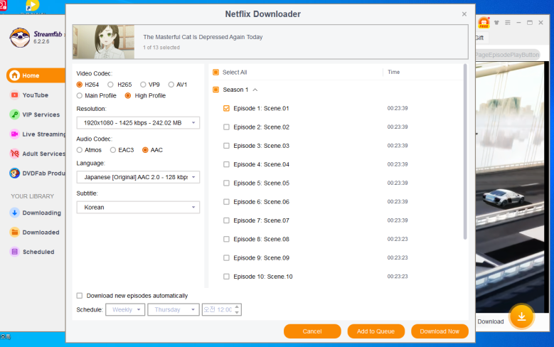This screenshot has height=347, width=554.
Task: Click Add to Queue button
Action: pyautogui.click(x=376, y=331)
